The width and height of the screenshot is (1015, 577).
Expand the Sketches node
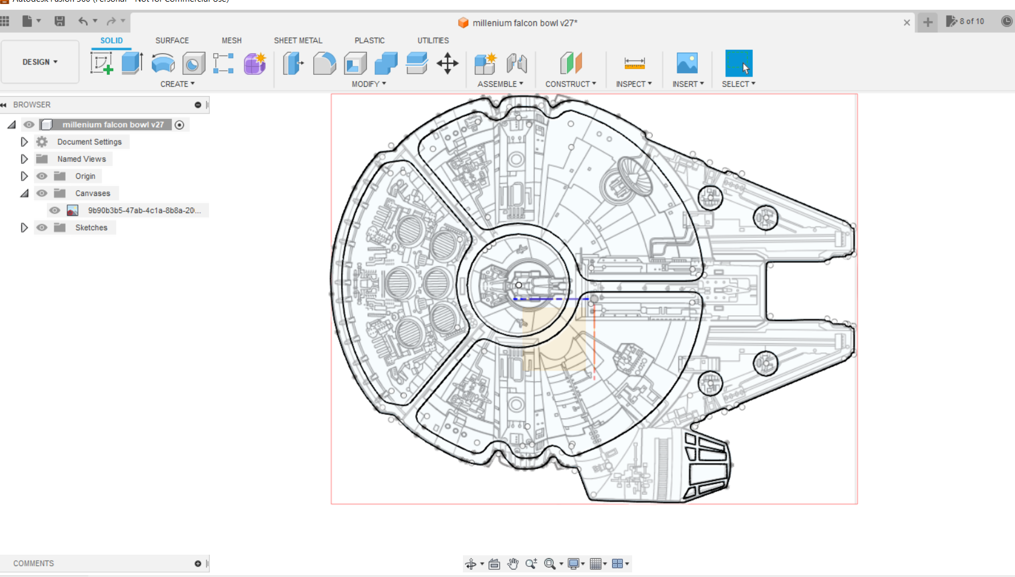[24, 227]
